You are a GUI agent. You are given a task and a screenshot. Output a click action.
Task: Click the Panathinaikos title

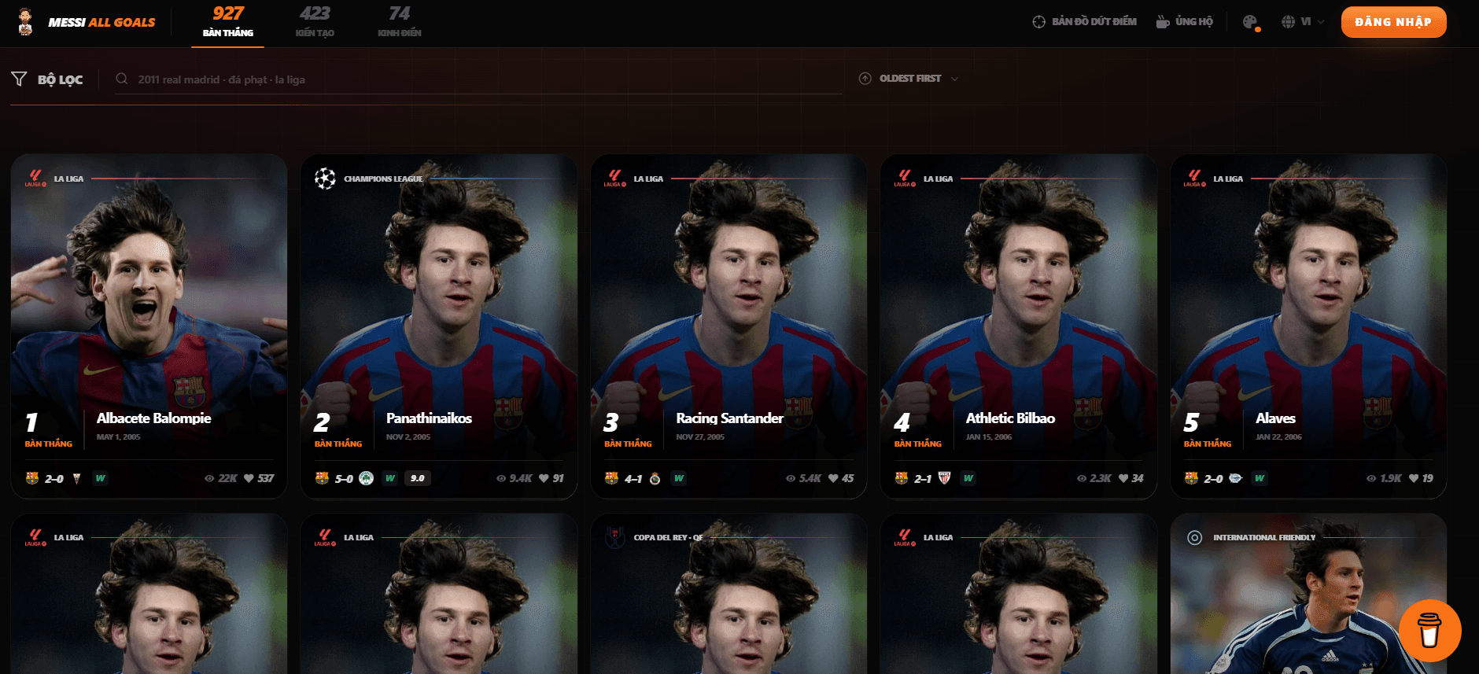430,418
